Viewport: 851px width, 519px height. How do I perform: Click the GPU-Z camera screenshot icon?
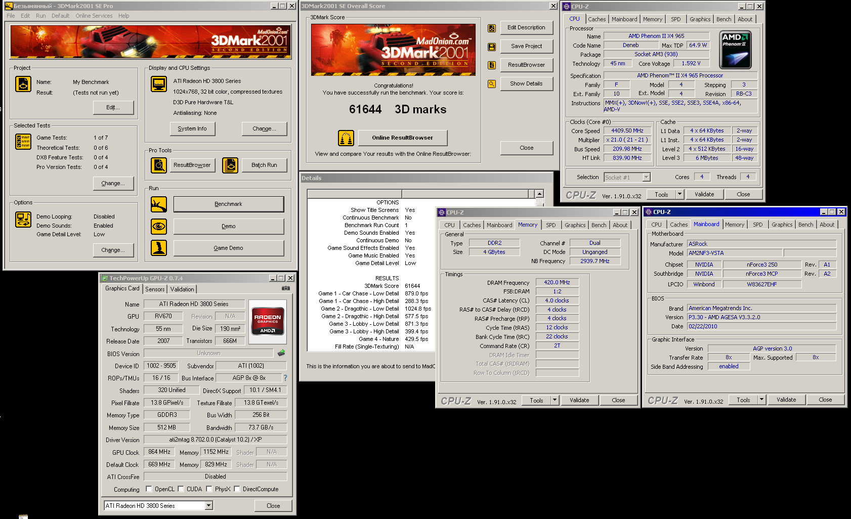pos(286,288)
